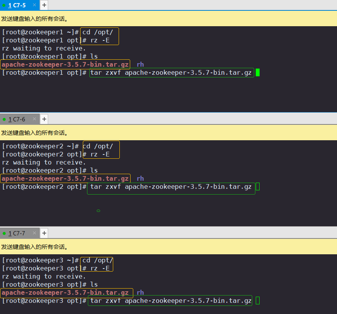Screen dimensions: 337x314
Task: Click the rh directory in zookeeper3 terminal
Action: pyautogui.click(x=140, y=292)
